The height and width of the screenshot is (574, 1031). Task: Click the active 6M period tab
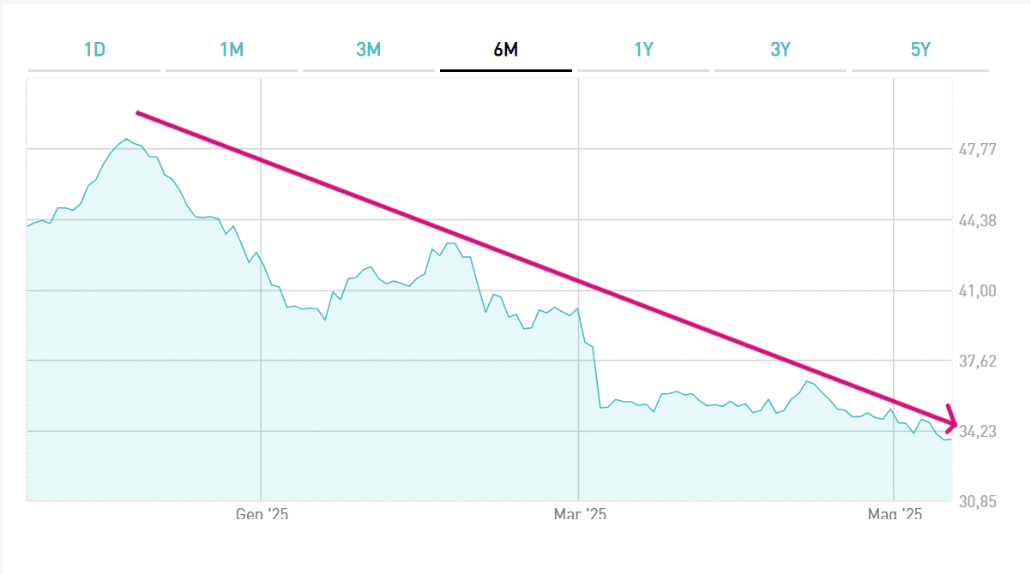(506, 50)
